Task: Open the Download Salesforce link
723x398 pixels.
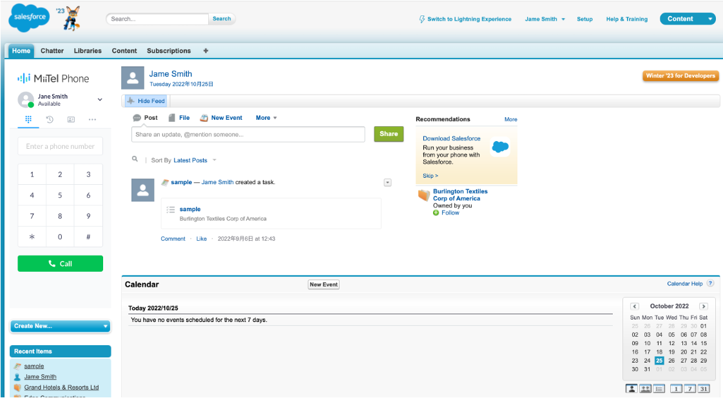Action: 452,138
